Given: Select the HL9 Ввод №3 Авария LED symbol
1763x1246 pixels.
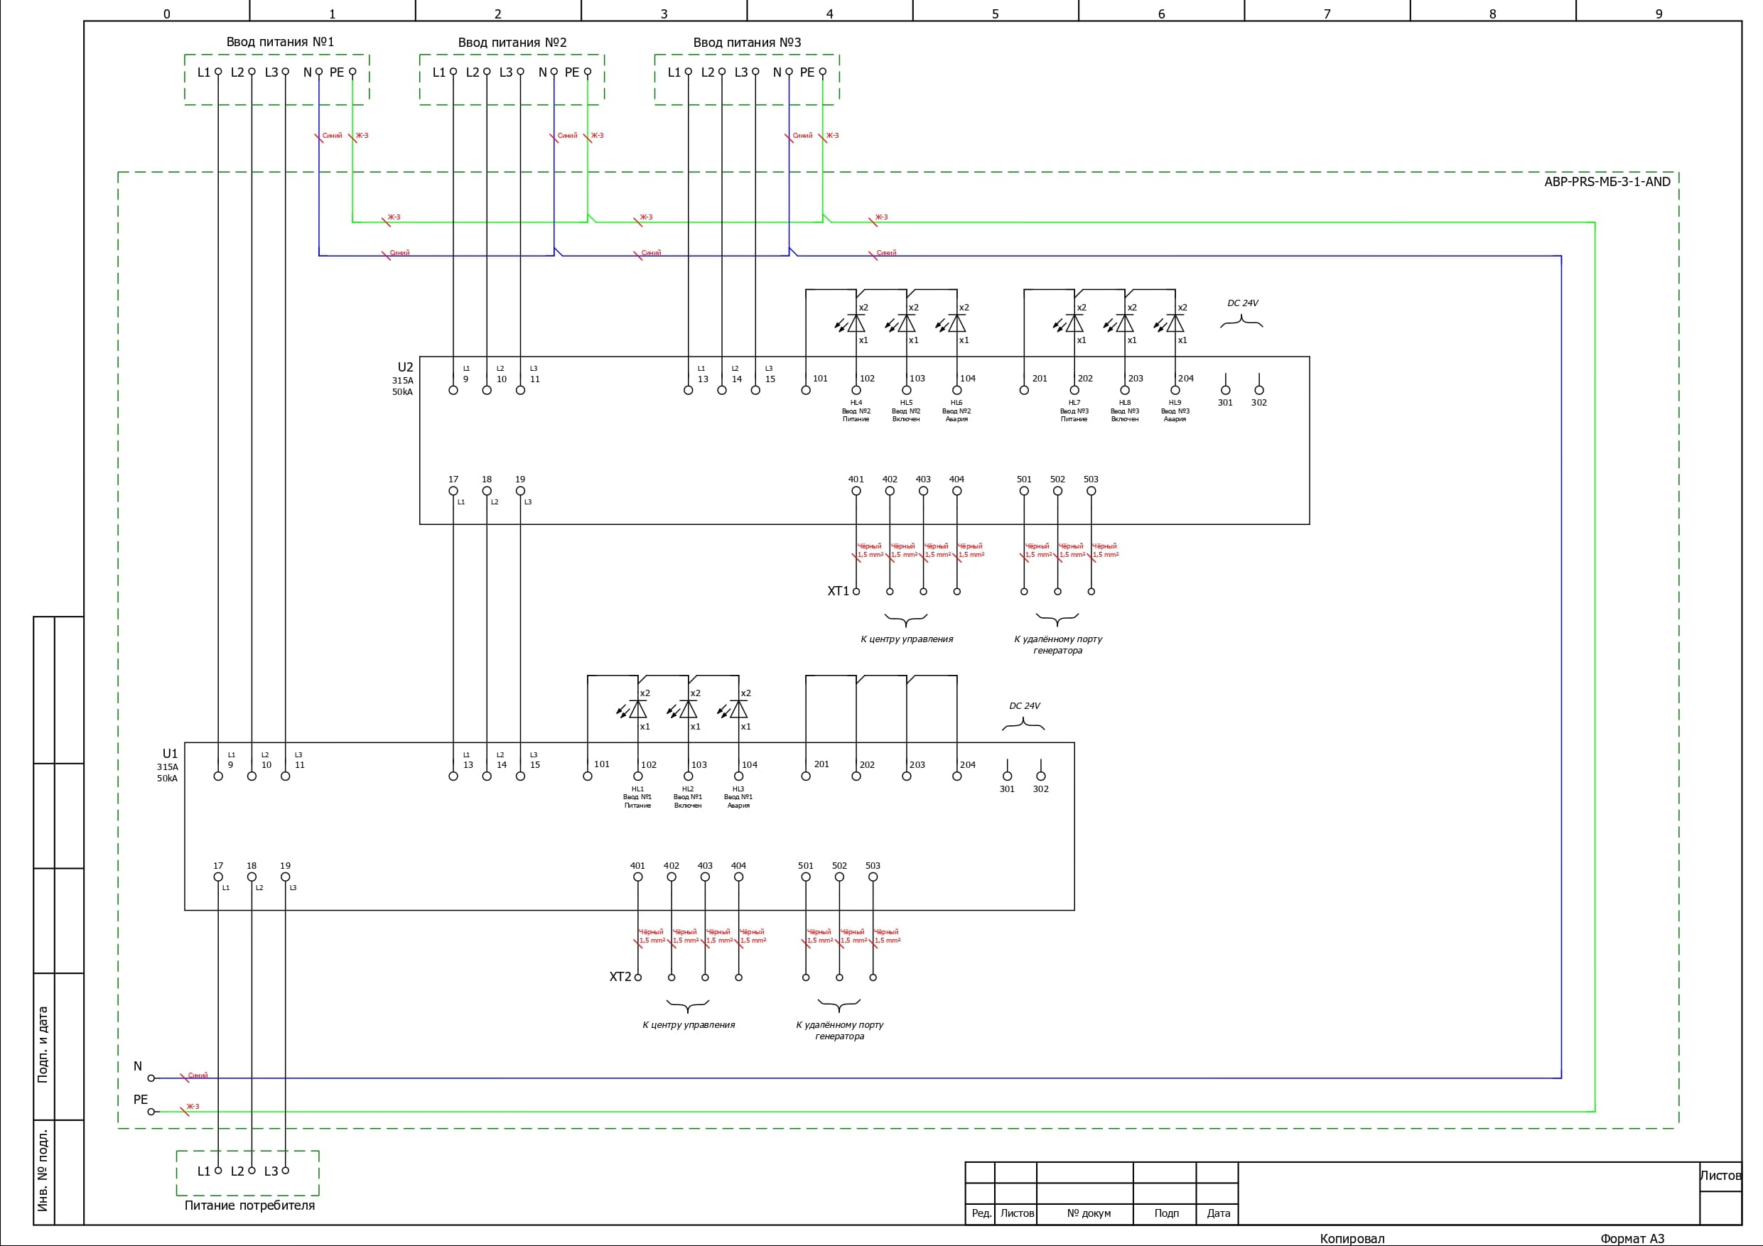Looking at the screenshot, I should [x=1175, y=323].
